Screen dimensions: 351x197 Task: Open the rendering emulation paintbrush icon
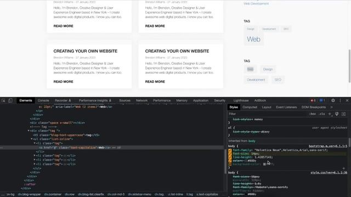click(337, 114)
